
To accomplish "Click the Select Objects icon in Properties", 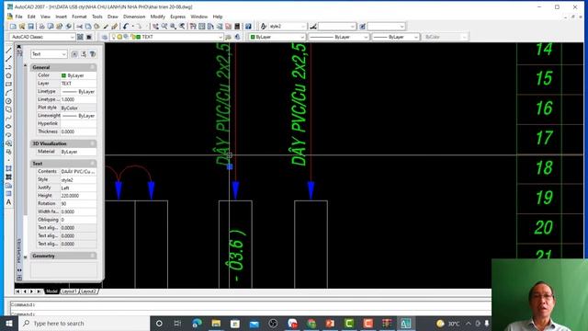I will pos(84,54).
